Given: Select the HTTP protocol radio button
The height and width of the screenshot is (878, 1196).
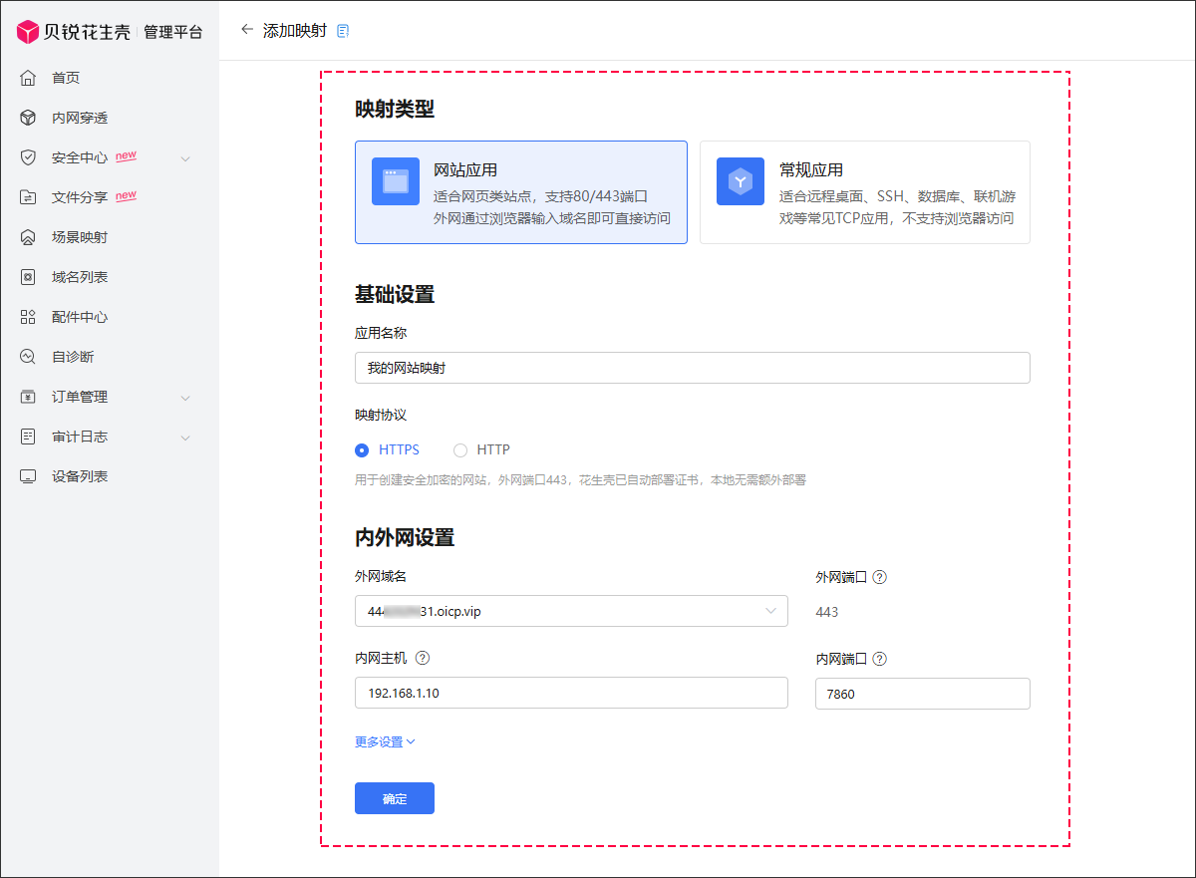Looking at the screenshot, I should point(460,449).
